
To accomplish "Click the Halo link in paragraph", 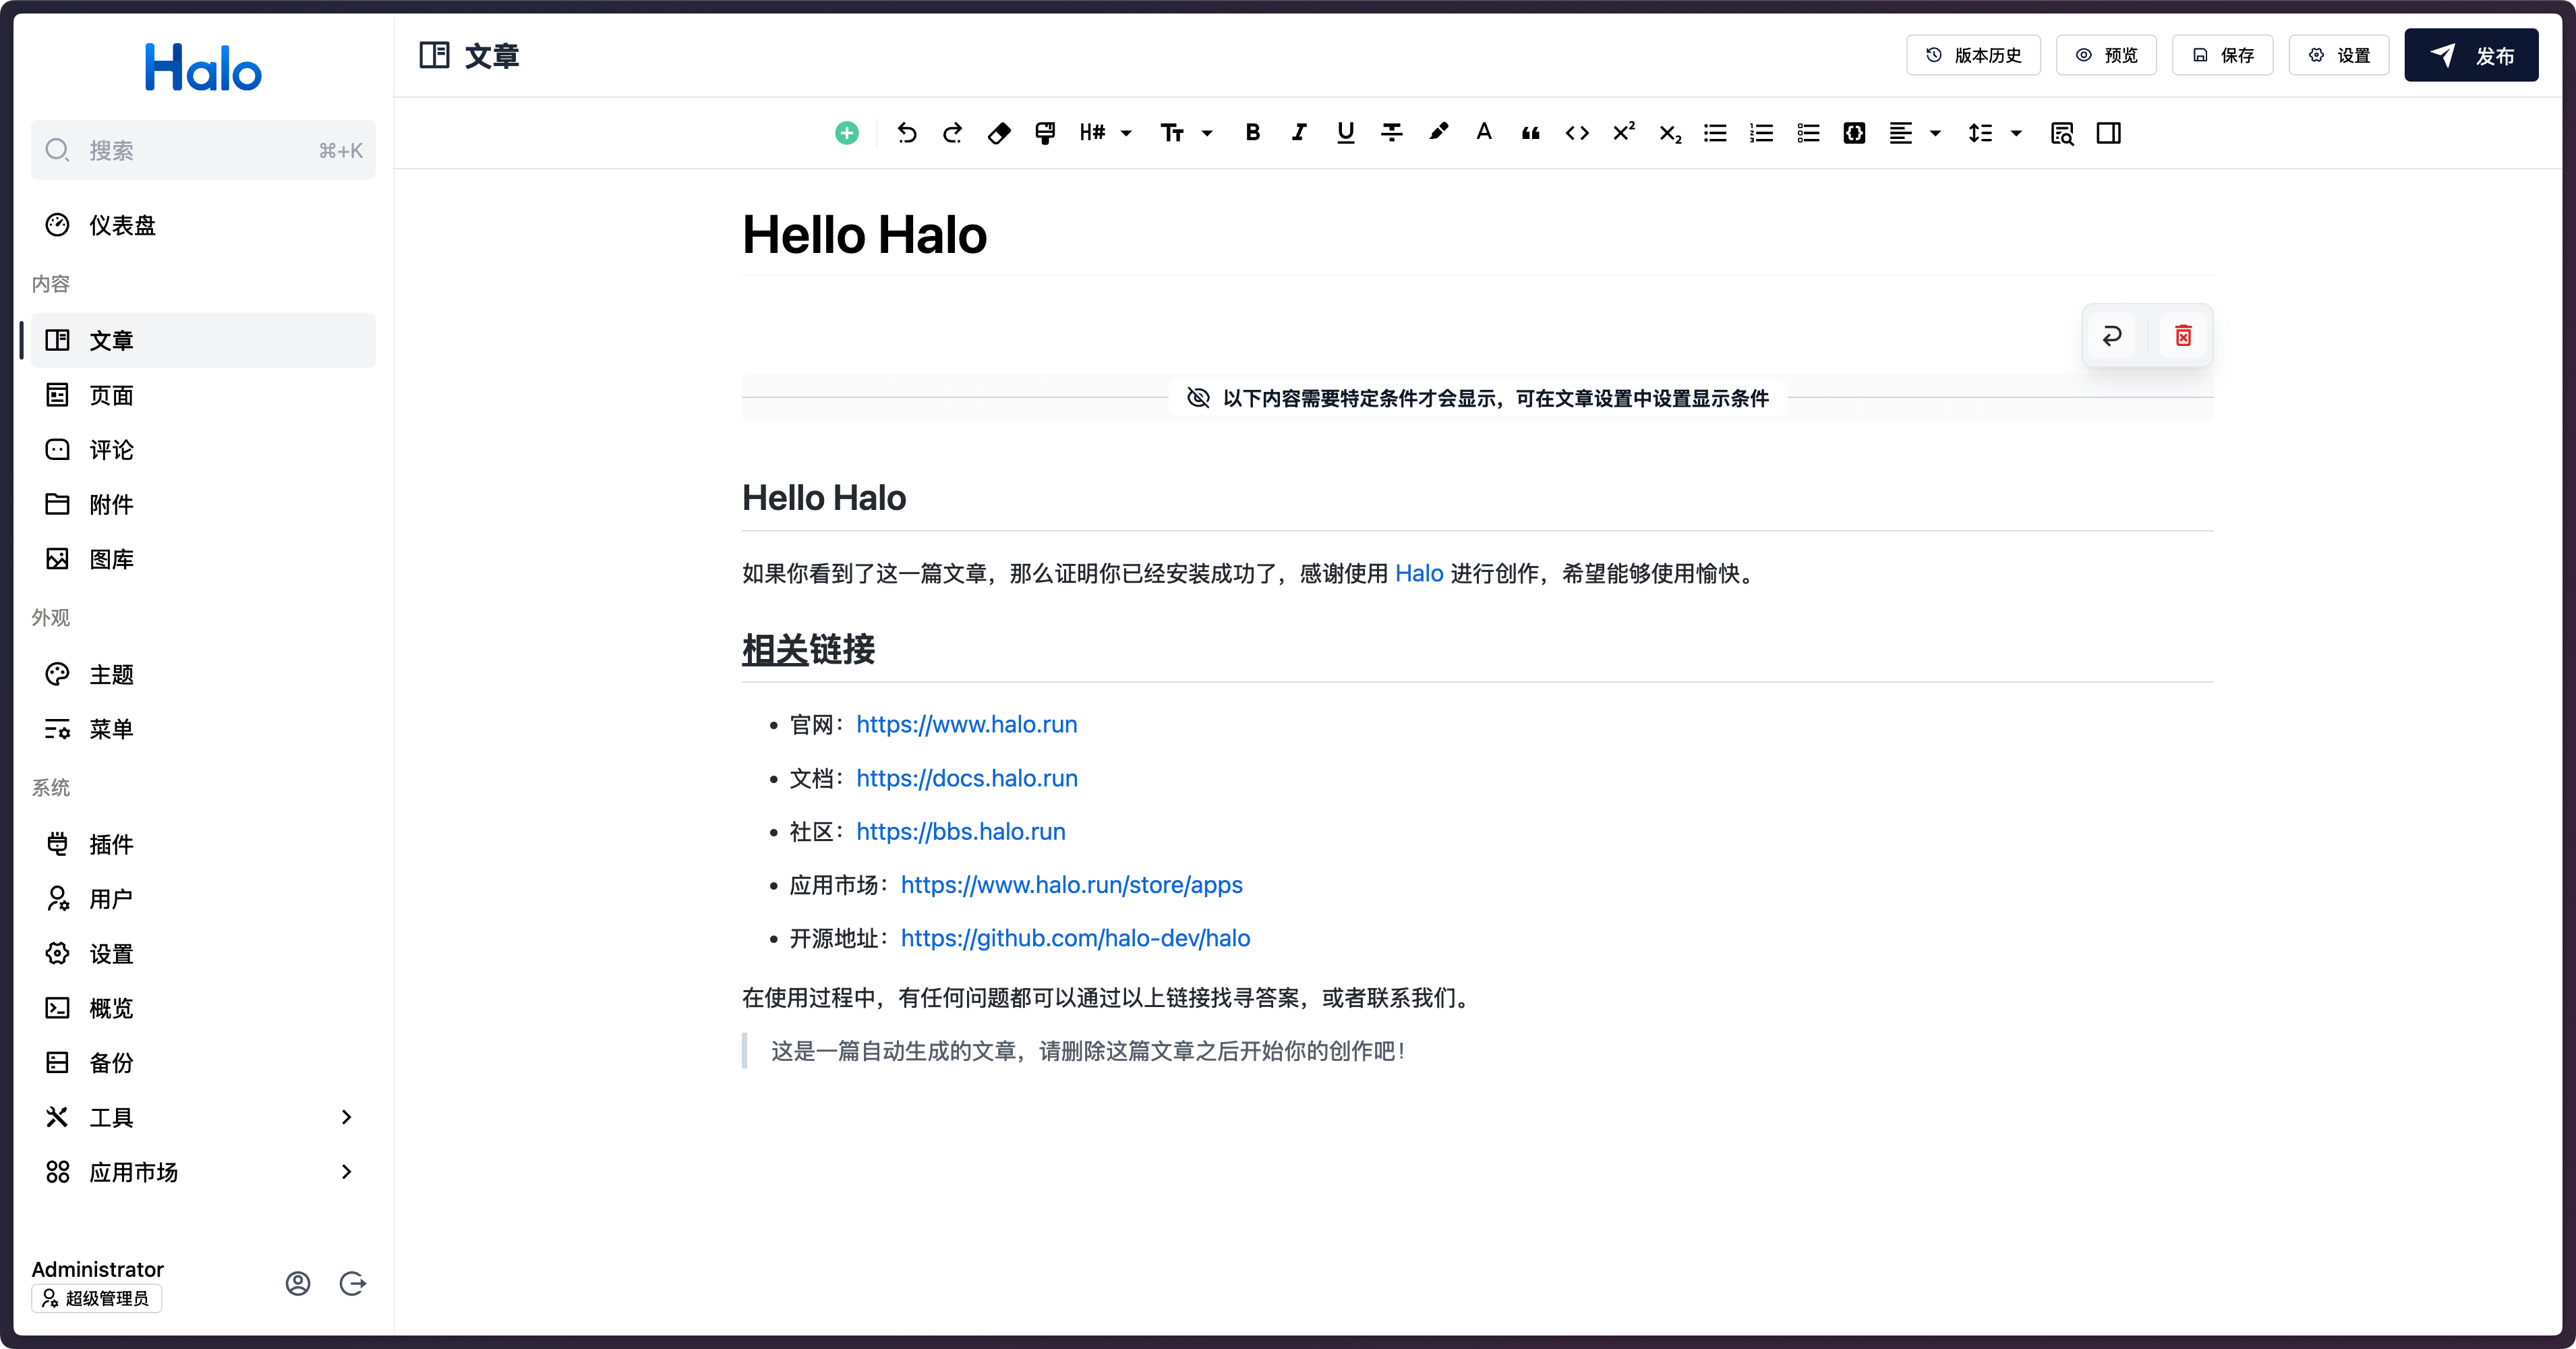I will point(1419,573).
